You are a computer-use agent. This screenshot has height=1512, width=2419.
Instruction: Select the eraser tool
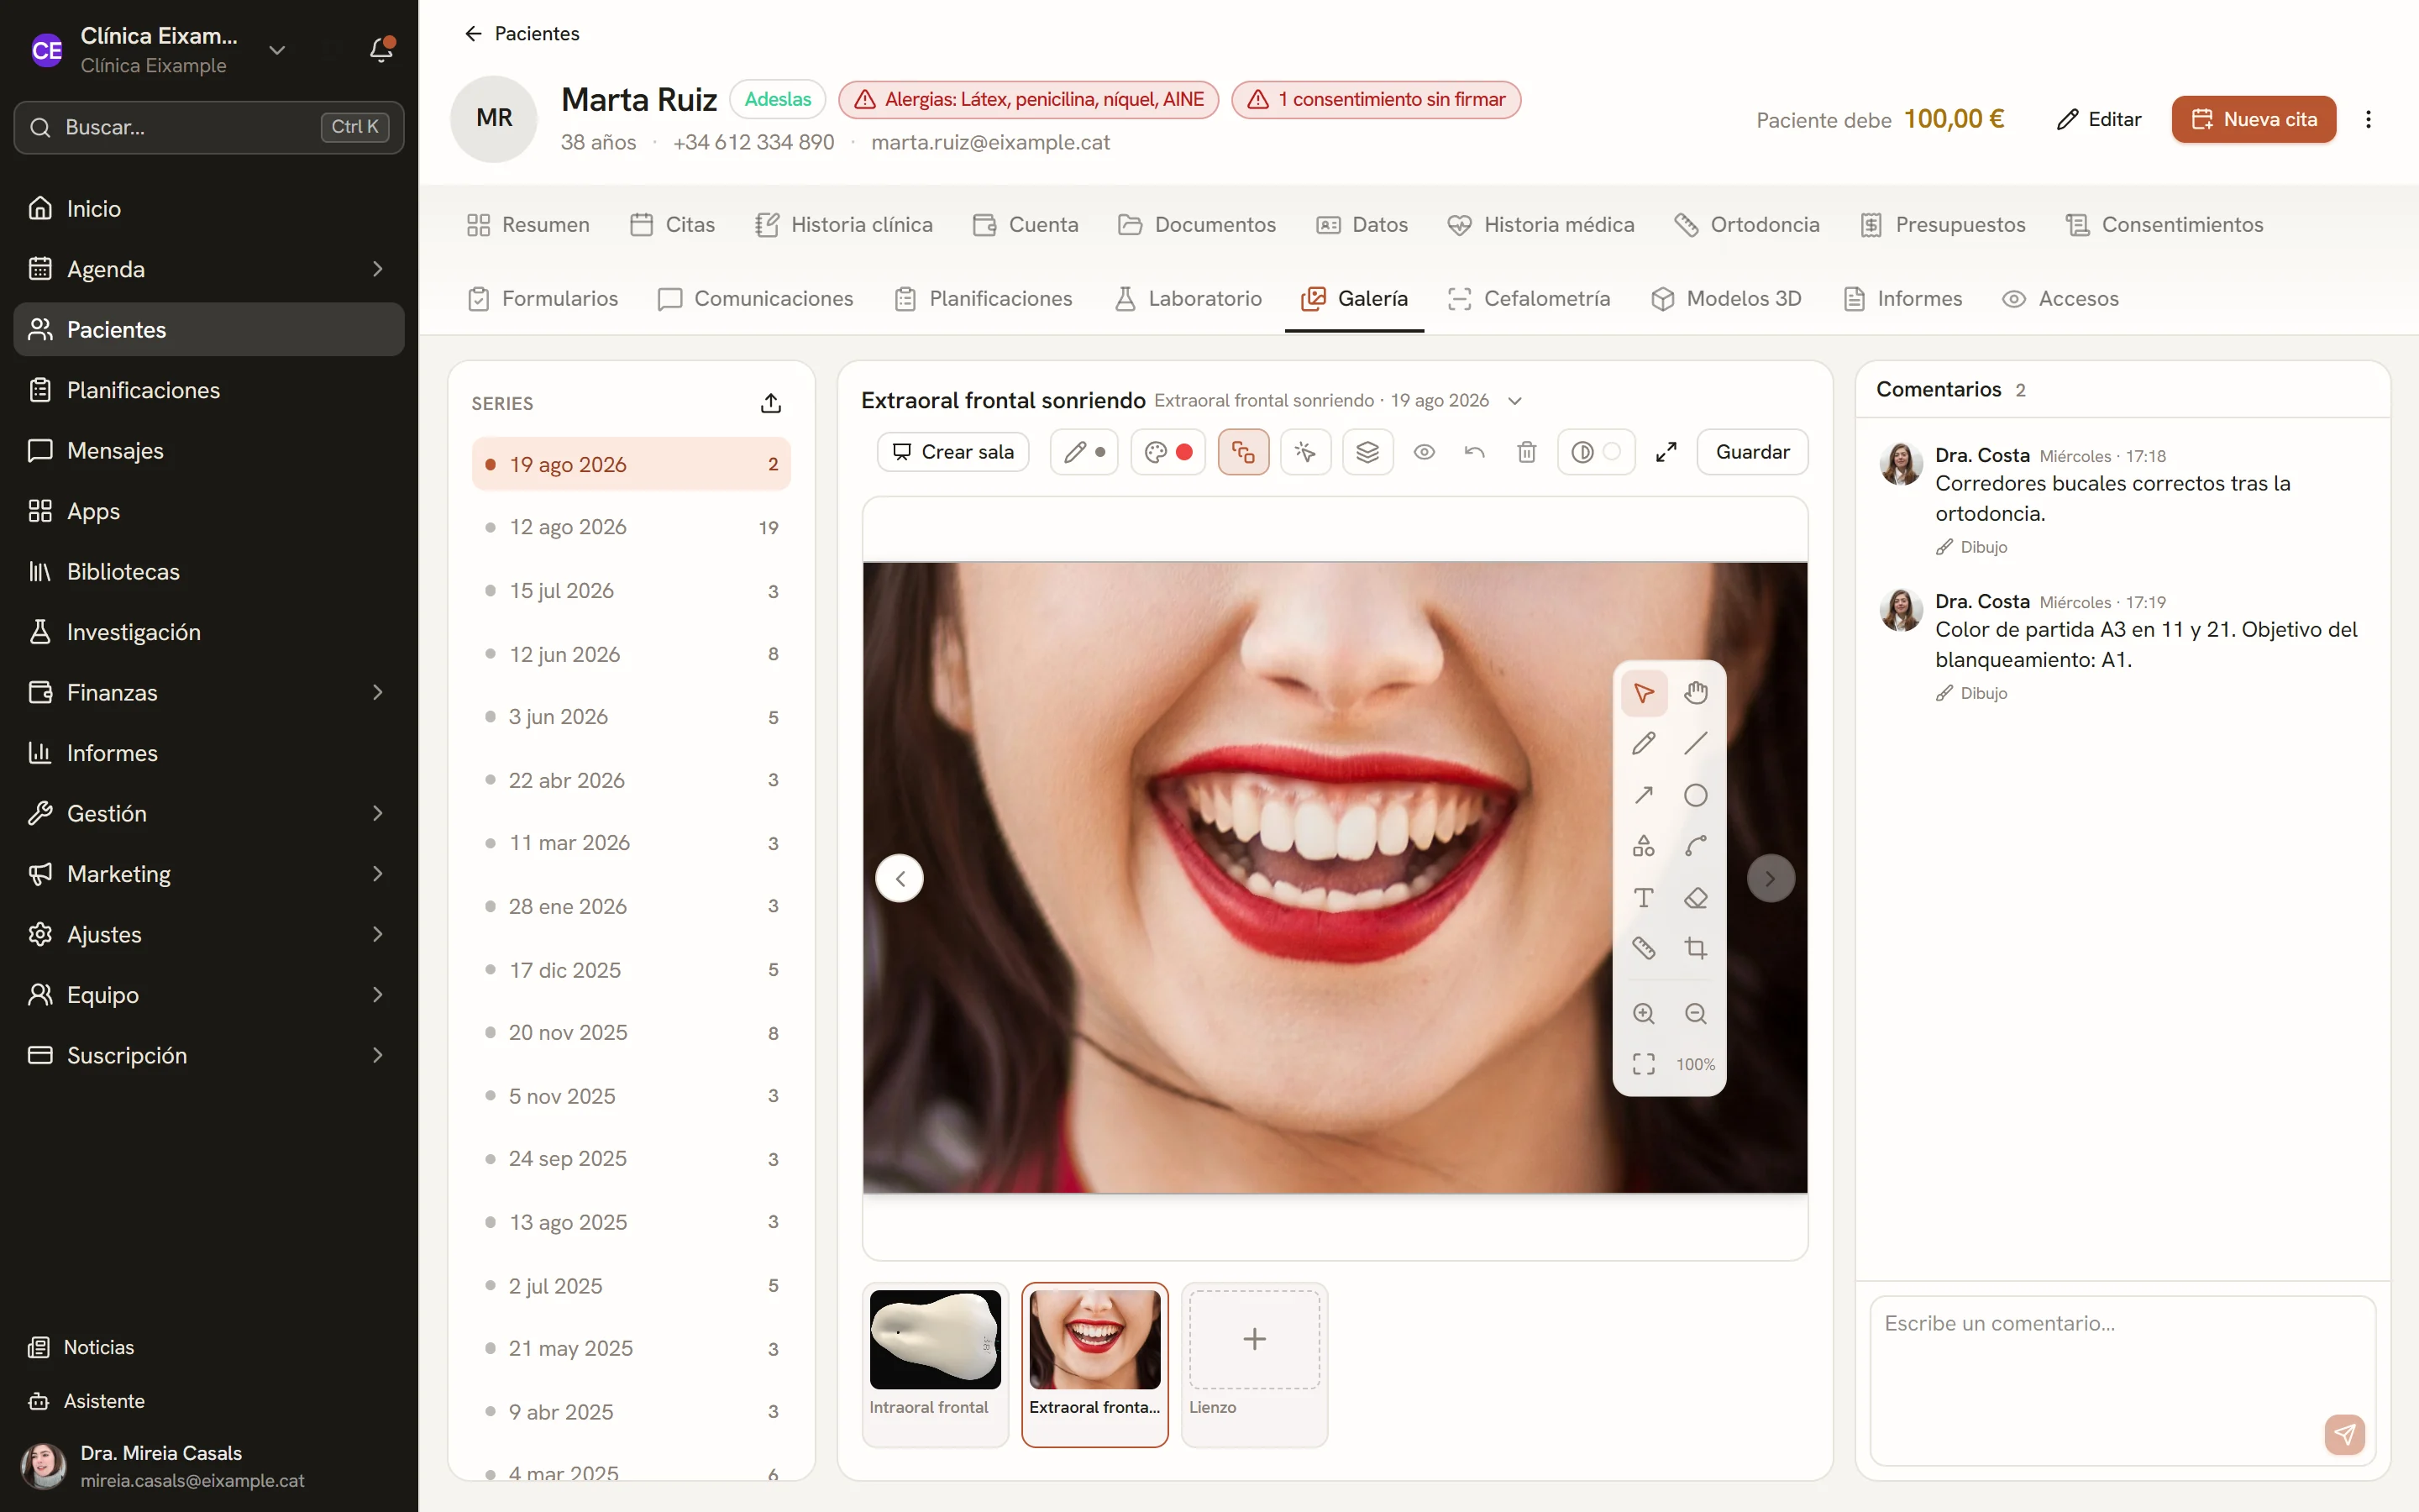pyautogui.click(x=1695, y=897)
